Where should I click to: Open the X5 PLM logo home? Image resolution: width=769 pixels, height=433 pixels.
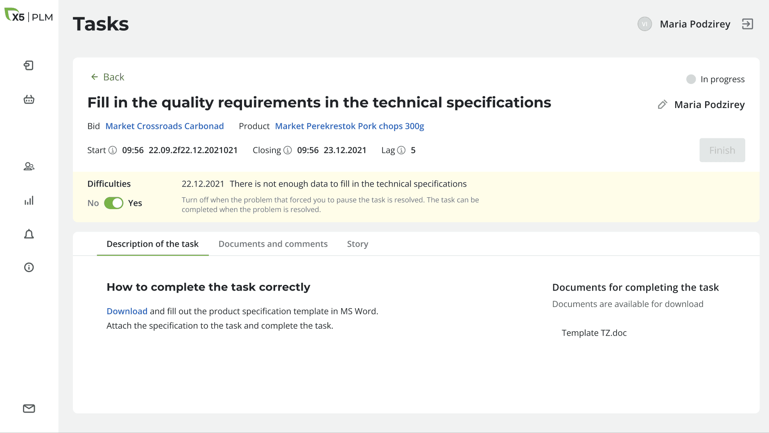[x=29, y=16]
